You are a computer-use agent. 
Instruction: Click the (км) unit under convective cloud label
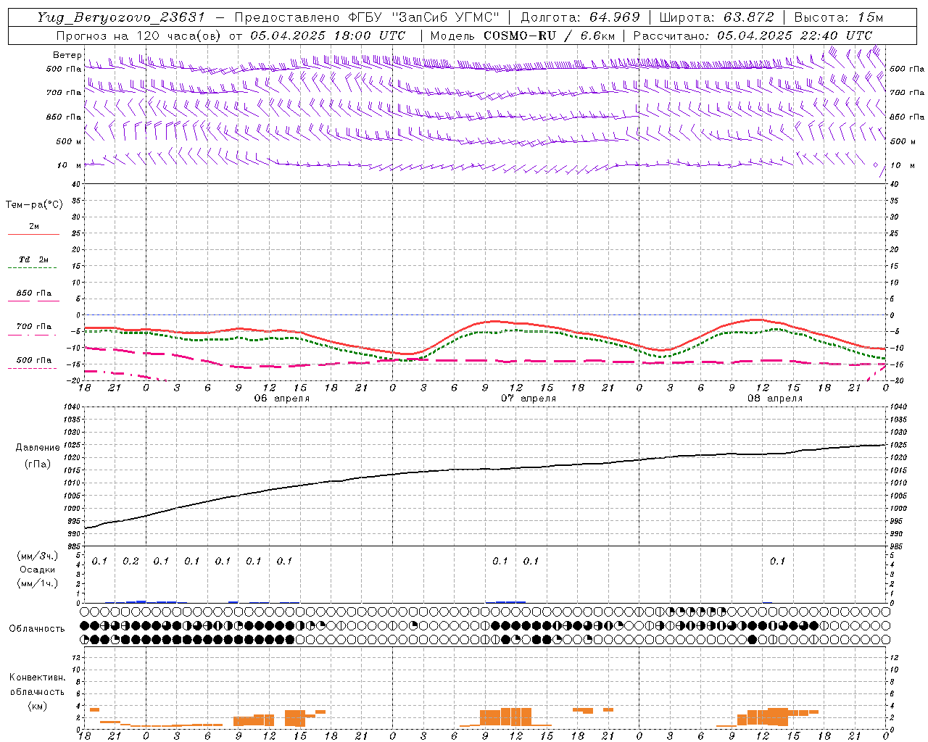[38, 705]
